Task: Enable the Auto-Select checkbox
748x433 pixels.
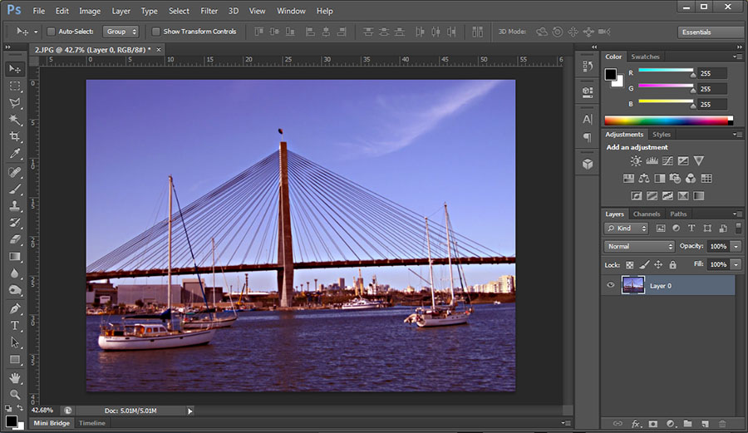Action: (51, 32)
